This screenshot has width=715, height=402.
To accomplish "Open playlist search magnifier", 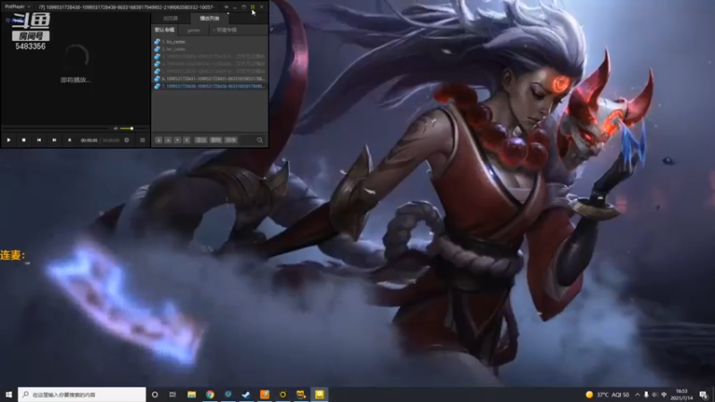I will tap(260, 140).
